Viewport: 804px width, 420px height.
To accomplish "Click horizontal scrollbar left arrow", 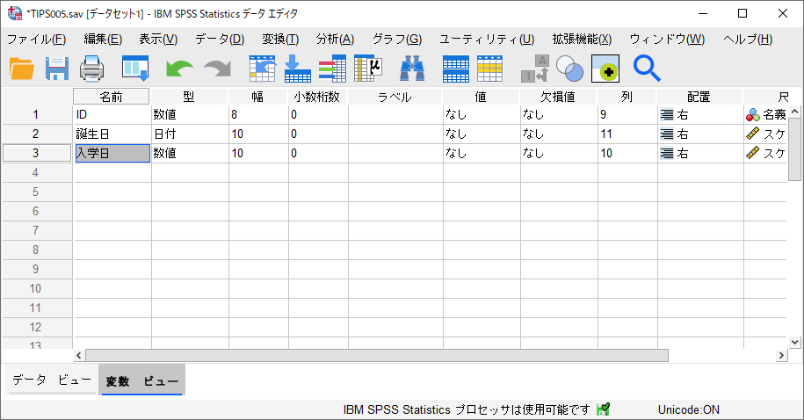I will click(x=79, y=355).
